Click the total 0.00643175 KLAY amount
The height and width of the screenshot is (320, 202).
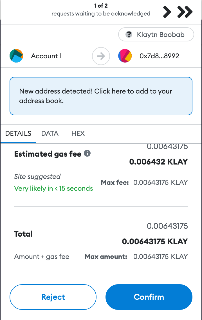[x=155, y=241]
